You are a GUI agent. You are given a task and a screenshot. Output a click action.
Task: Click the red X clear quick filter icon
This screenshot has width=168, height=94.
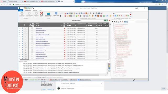pos(109,20)
